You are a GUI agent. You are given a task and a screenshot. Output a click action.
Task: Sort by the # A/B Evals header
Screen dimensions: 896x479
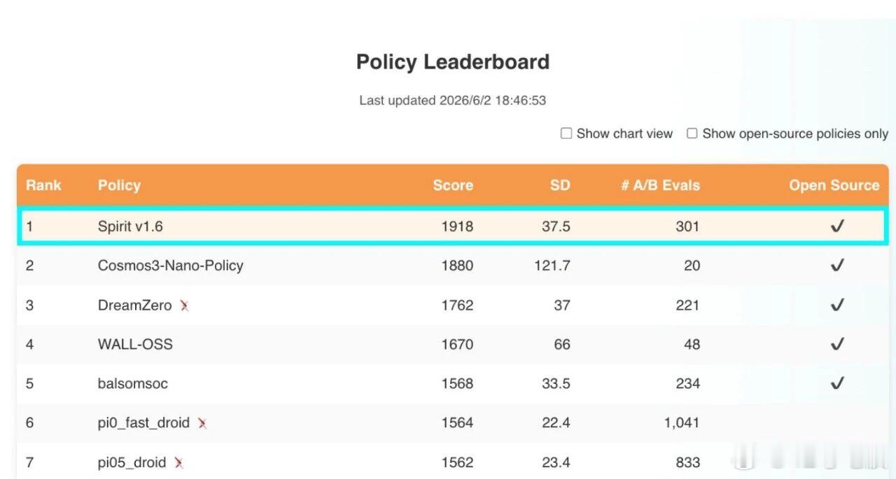click(660, 185)
